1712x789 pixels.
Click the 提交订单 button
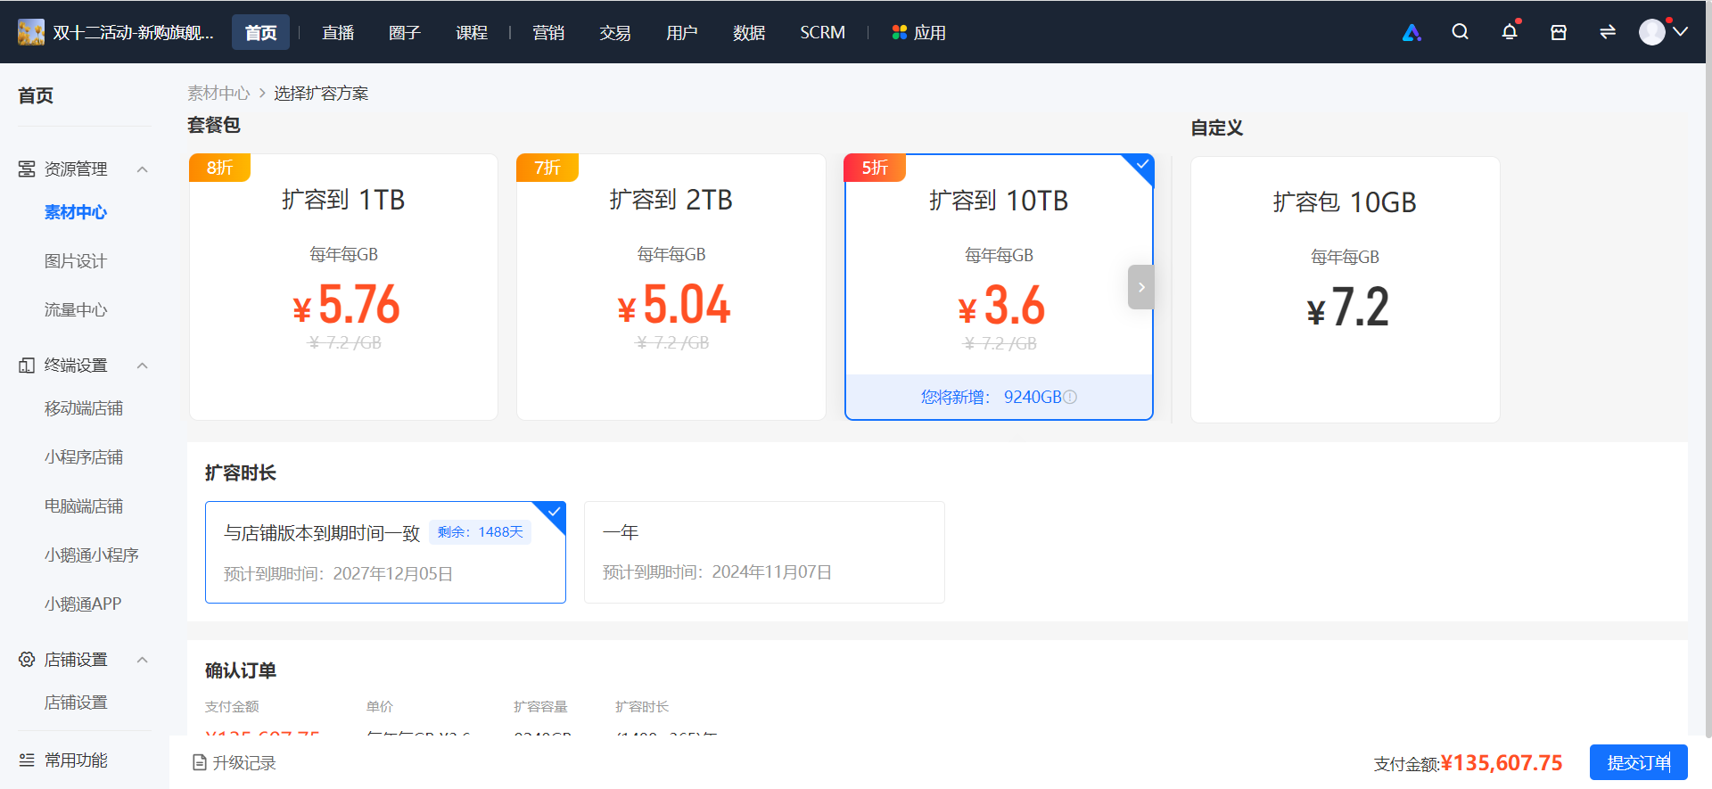(x=1638, y=762)
